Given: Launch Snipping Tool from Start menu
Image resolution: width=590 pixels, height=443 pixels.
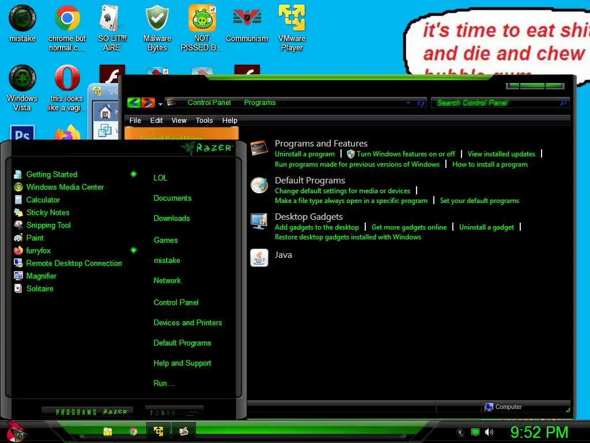Looking at the screenshot, I should coord(48,226).
